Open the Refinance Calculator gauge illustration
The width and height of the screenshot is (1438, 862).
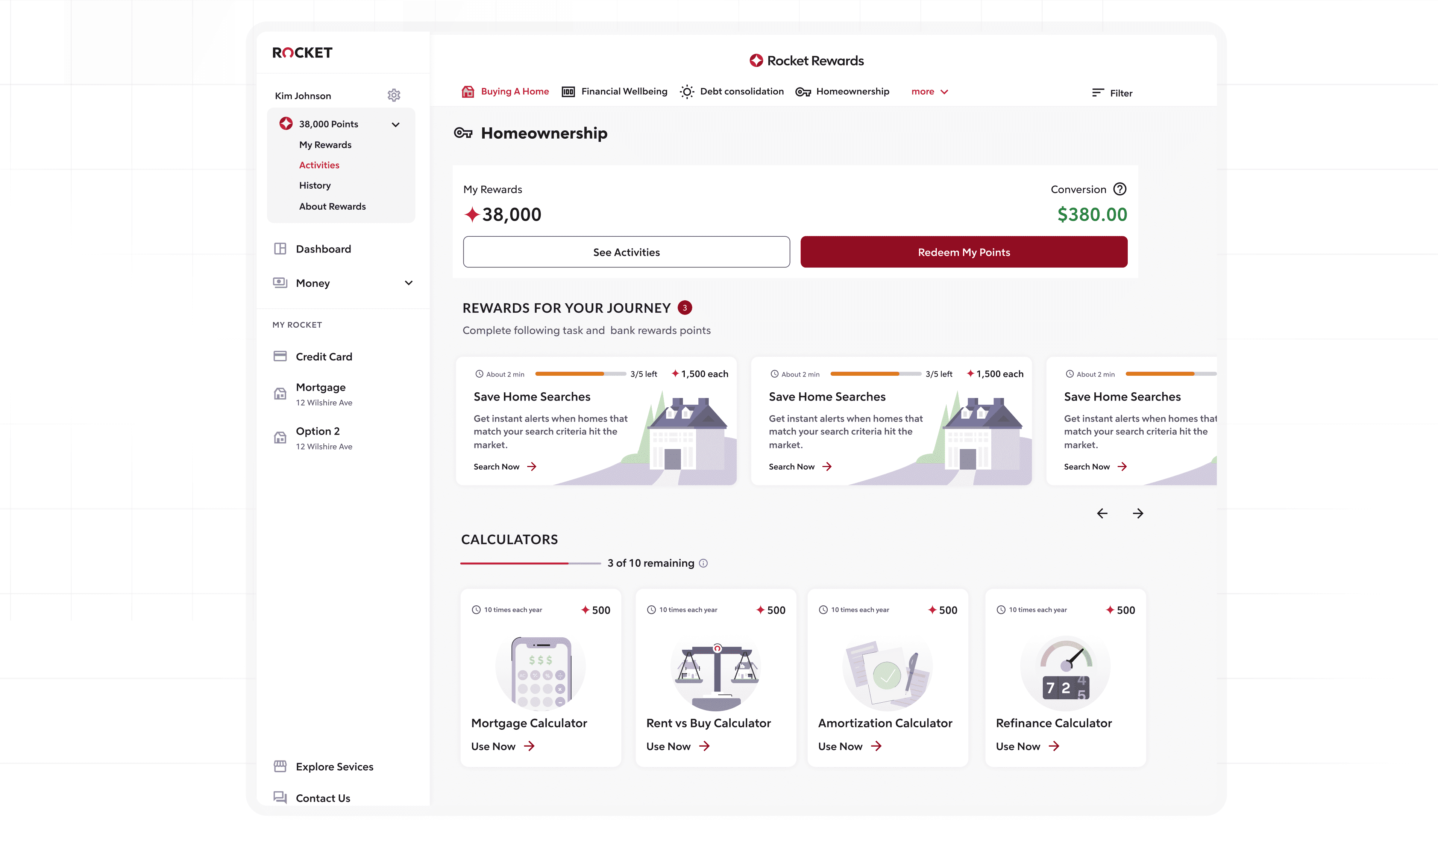click(1065, 673)
